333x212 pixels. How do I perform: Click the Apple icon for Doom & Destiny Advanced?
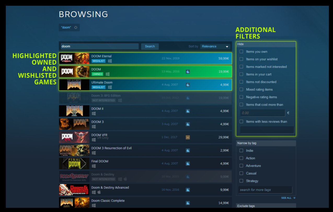(x=99, y=192)
